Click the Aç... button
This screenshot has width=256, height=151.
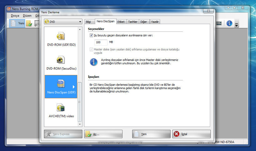(x=103, y=134)
